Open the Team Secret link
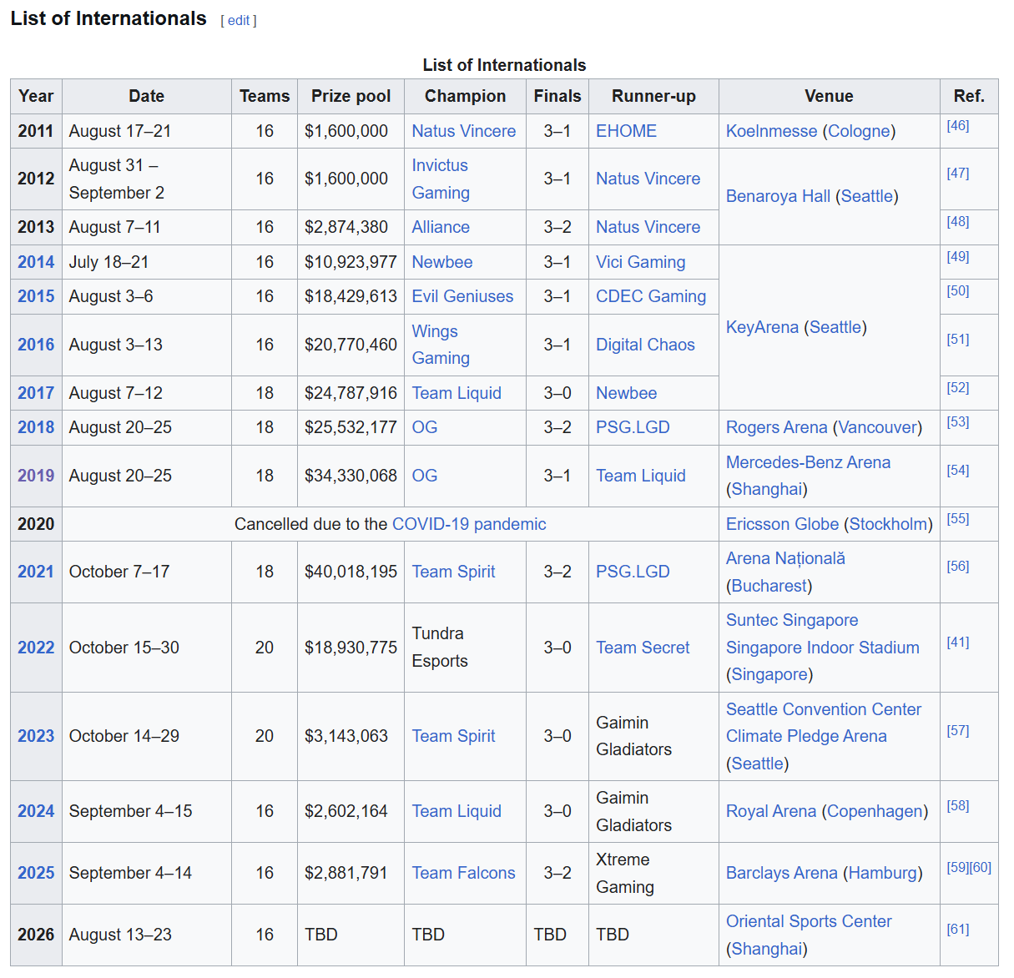This screenshot has height=978, width=1014. click(643, 648)
